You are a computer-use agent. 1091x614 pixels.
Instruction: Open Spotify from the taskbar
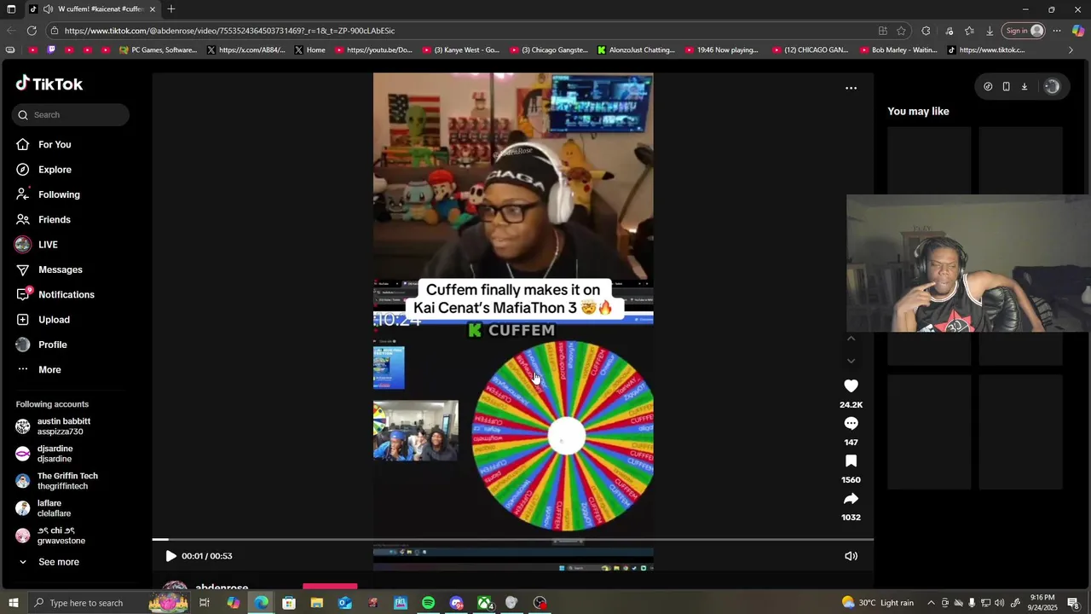tap(428, 603)
